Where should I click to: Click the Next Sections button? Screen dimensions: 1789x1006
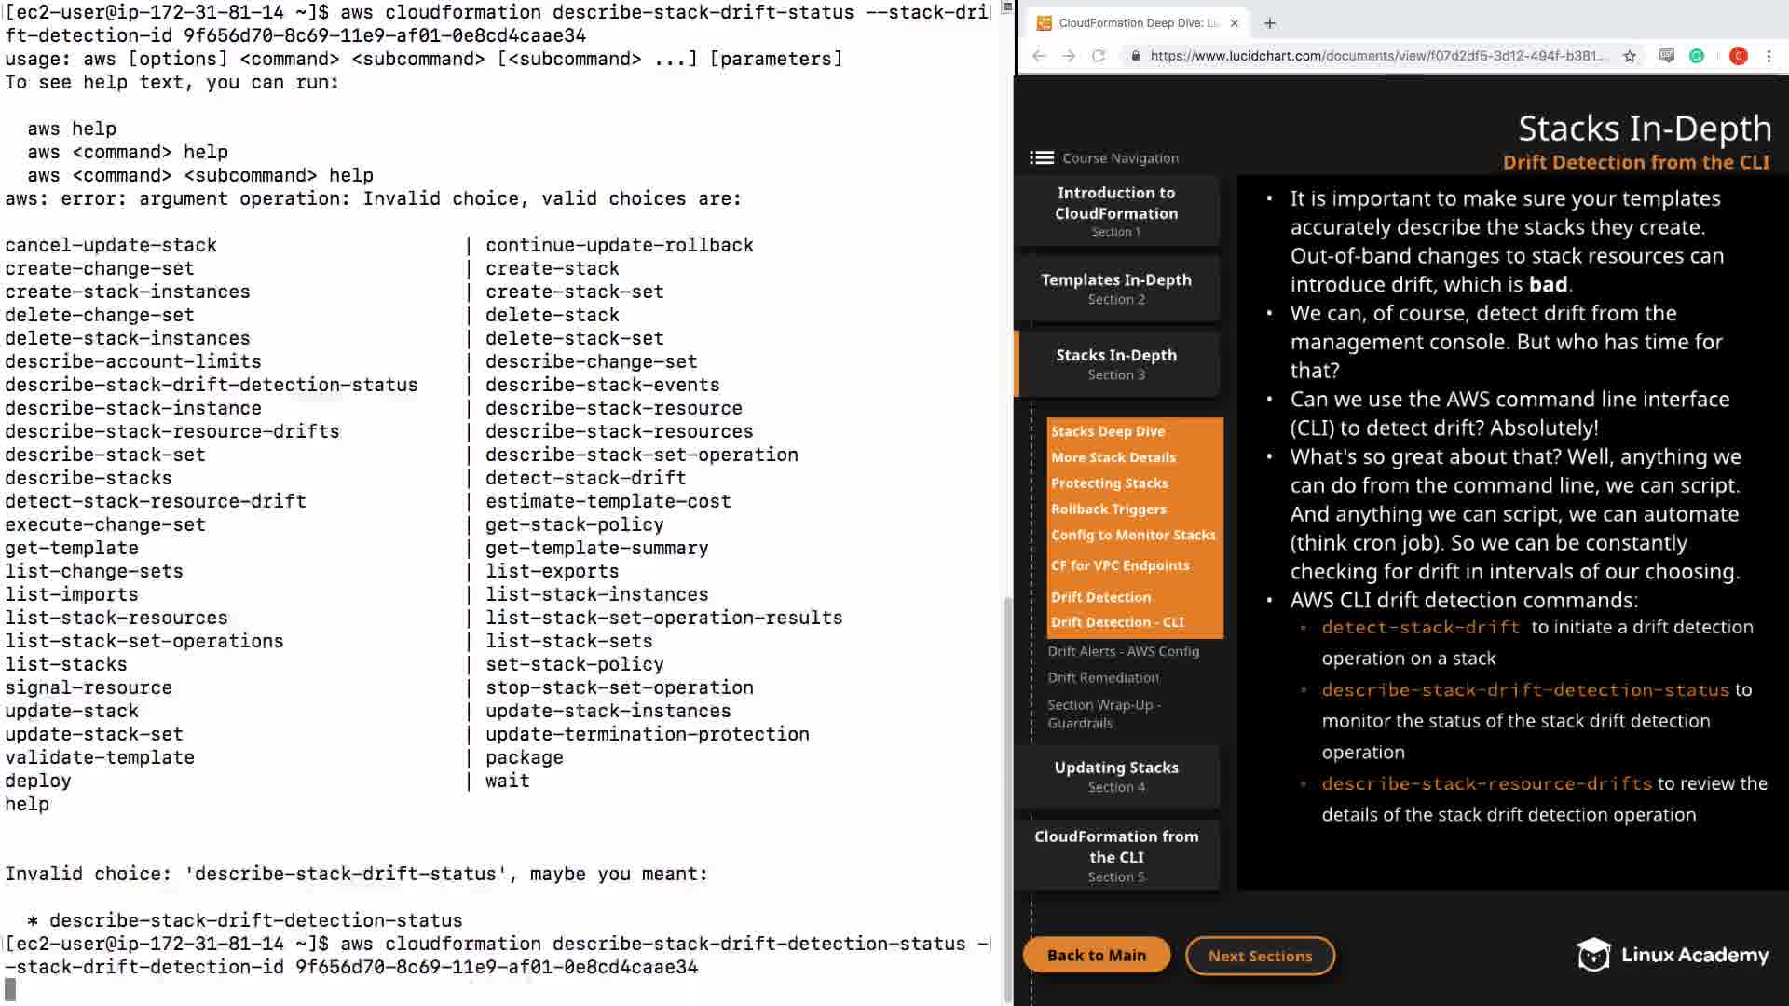tap(1260, 956)
